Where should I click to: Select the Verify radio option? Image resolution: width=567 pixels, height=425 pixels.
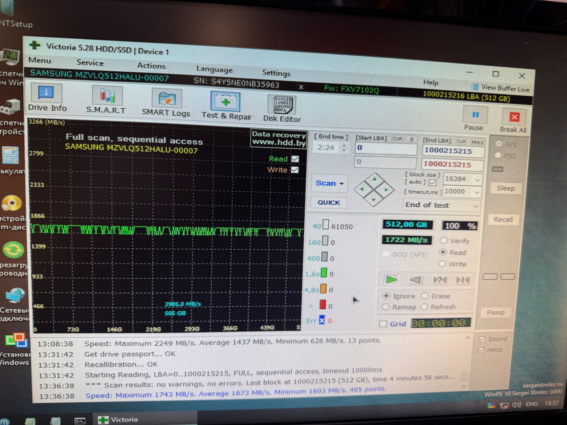pyautogui.click(x=443, y=241)
